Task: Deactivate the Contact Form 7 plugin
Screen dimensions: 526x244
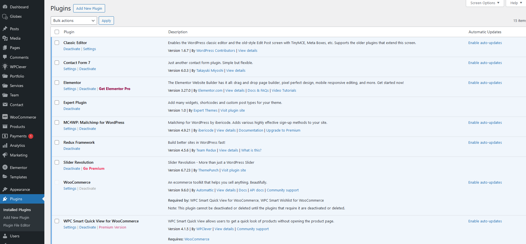Action: pyautogui.click(x=88, y=69)
